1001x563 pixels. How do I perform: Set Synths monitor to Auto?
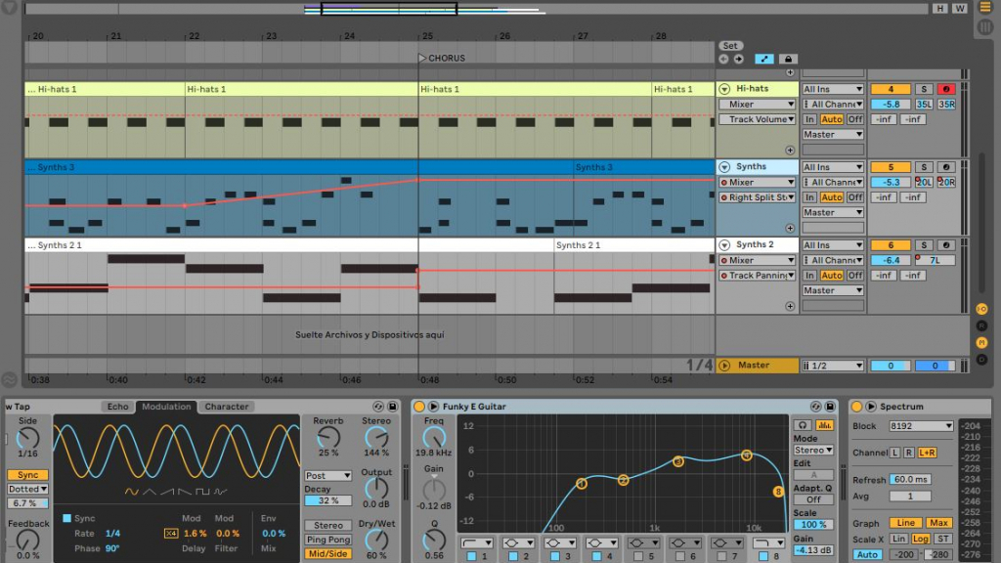pyautogui.click(x=831, y=197)
